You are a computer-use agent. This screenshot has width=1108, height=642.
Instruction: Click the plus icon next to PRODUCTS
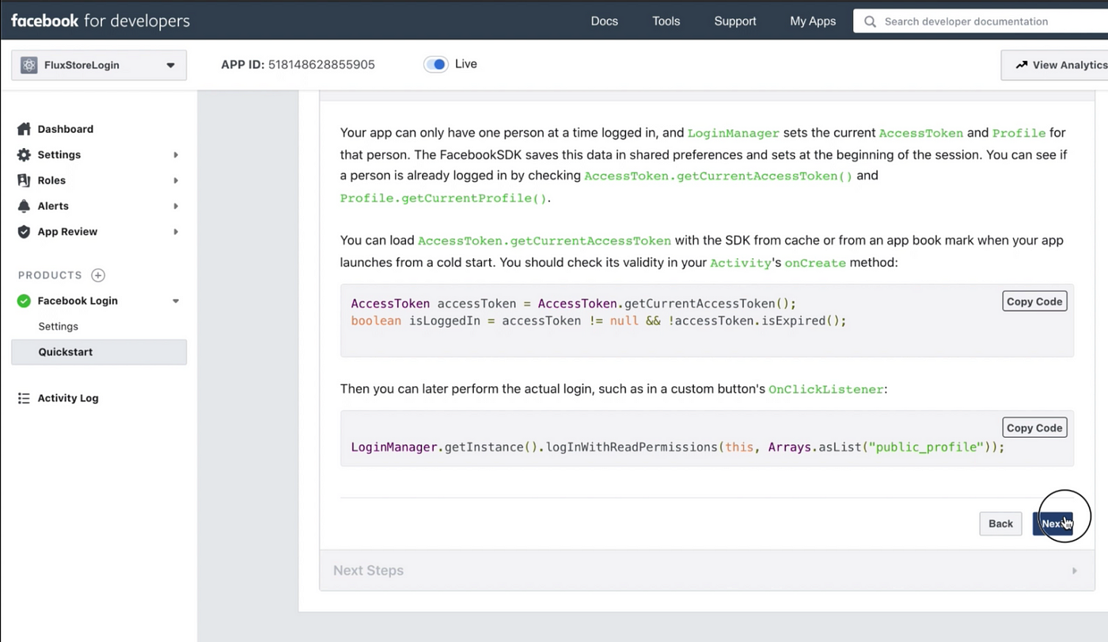(98, 275)
